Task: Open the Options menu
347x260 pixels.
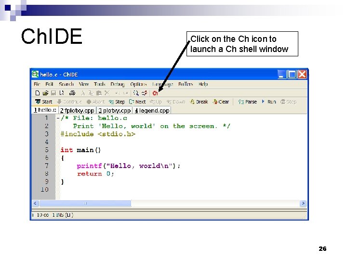Action: [x=138, y=84]
